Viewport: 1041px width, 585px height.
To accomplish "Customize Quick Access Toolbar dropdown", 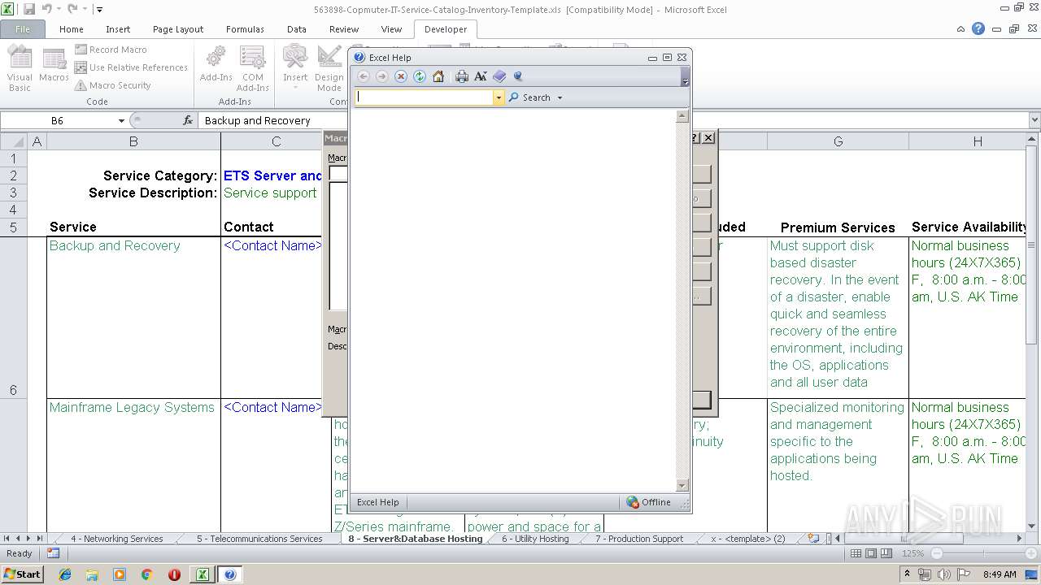I will 99,10.
